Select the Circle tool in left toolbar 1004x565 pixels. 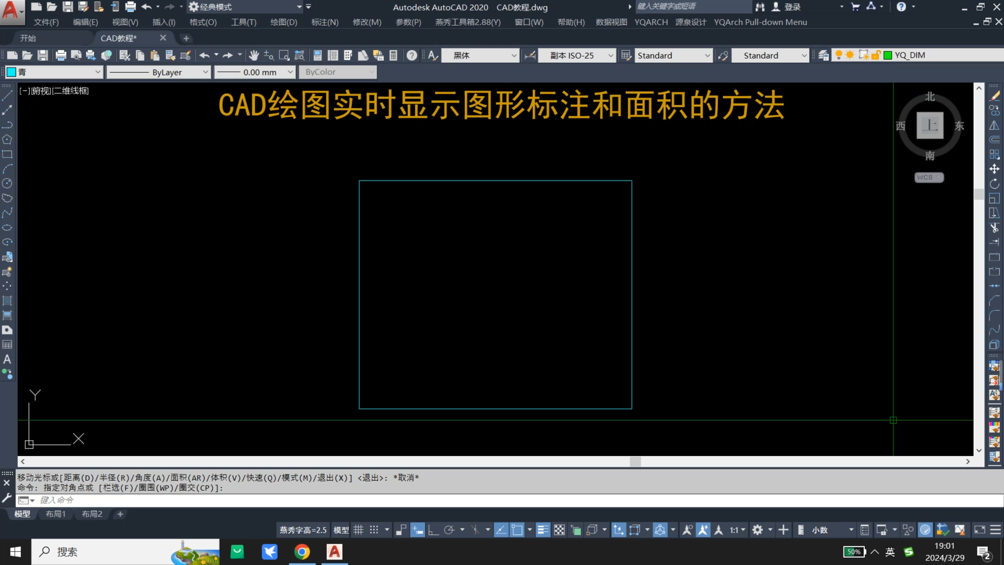pyautogui.click(x=7, y=184)
